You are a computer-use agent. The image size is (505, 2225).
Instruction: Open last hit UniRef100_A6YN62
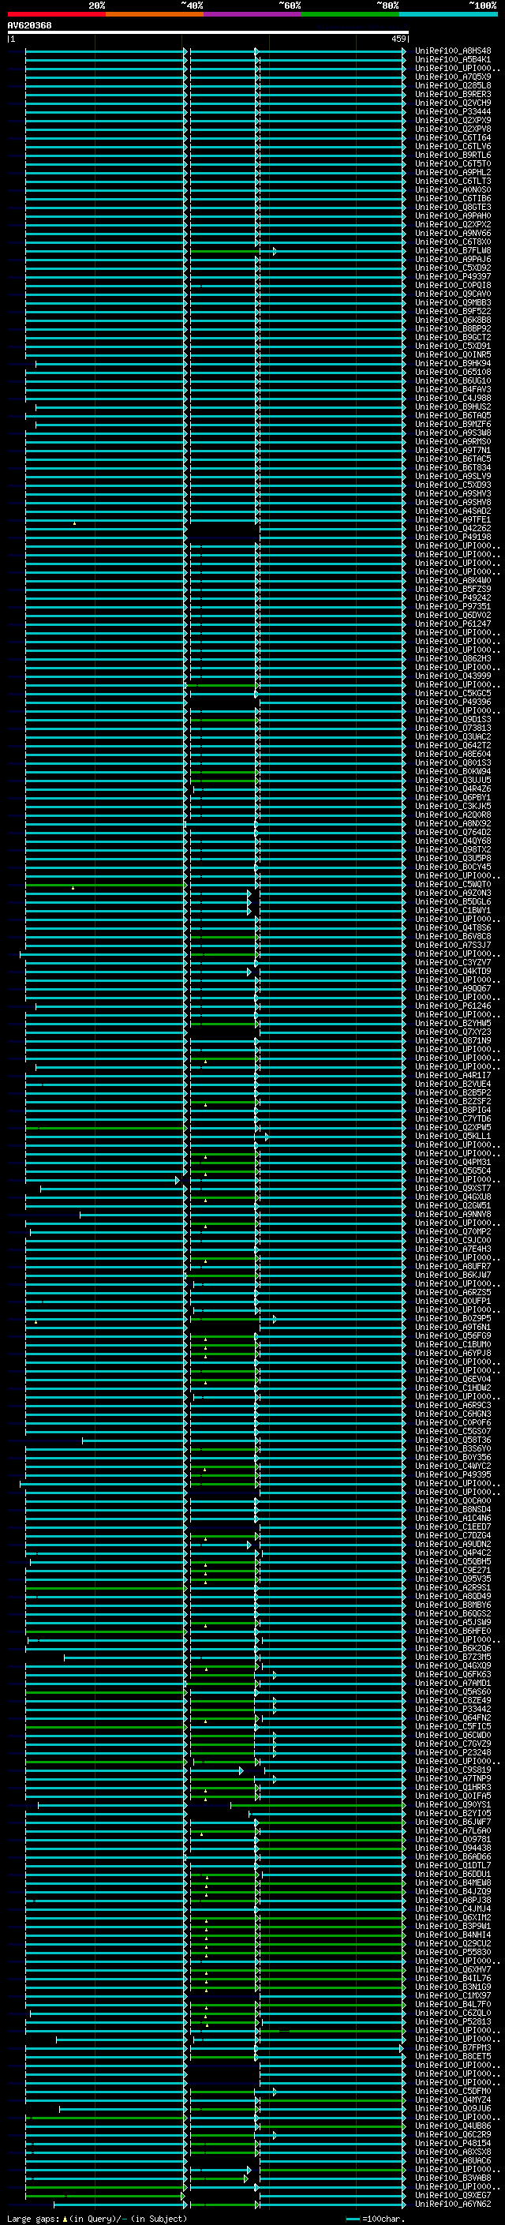(x=453, y=2204)
